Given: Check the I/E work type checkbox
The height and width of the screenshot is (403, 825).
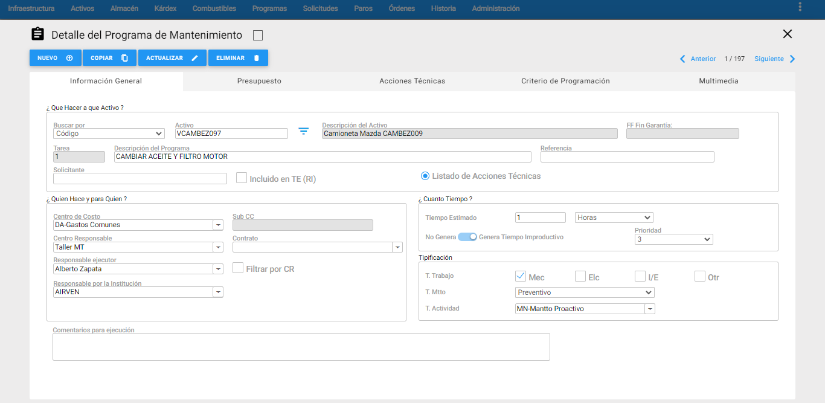Looking at the screenshot, I should [x=640, y=276].
